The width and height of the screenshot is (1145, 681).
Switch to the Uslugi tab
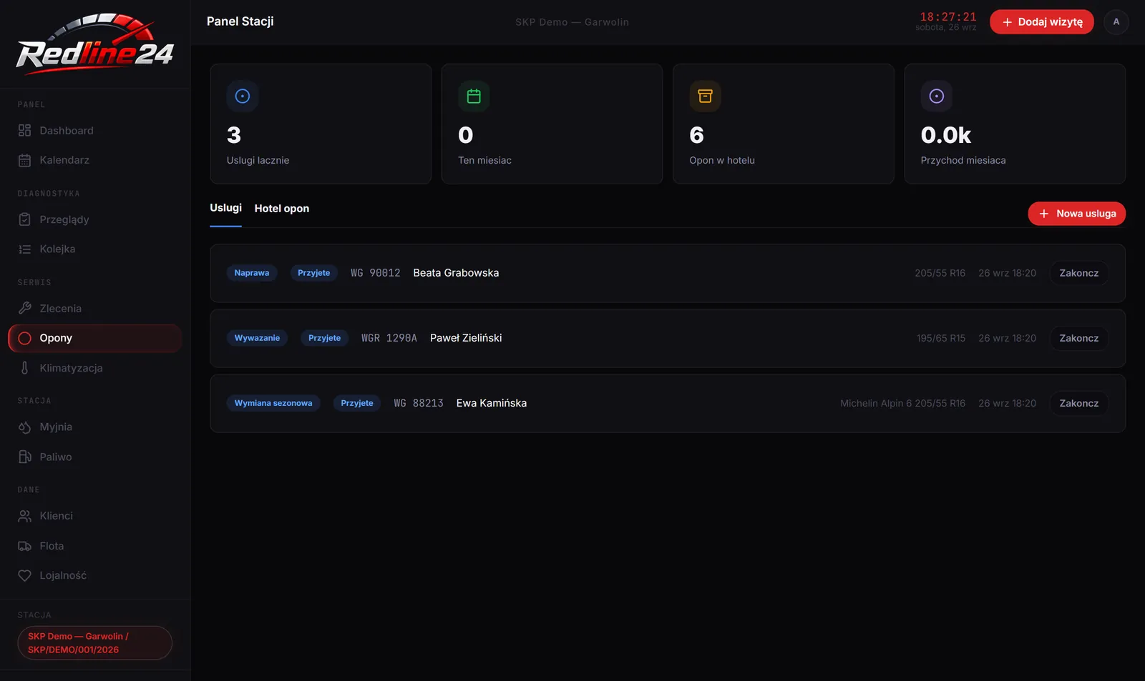click(x=225, y=208)
